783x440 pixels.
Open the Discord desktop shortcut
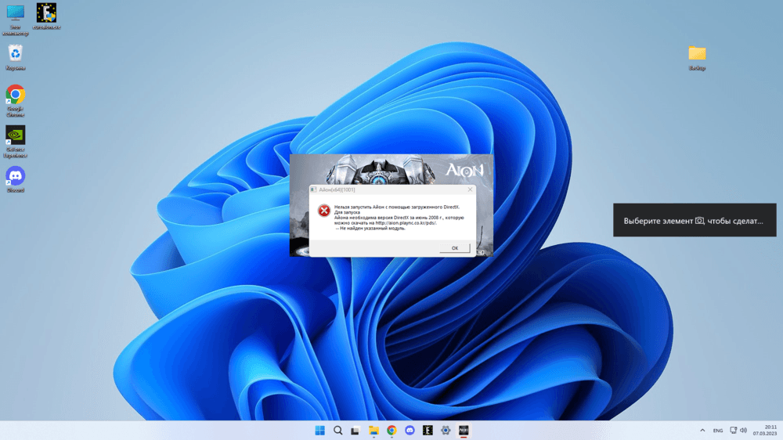point(15,177)
